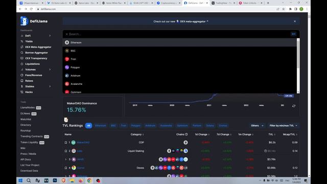Select Polygon in the search dropdown
The image size is (327, 184).
(179, 67)
